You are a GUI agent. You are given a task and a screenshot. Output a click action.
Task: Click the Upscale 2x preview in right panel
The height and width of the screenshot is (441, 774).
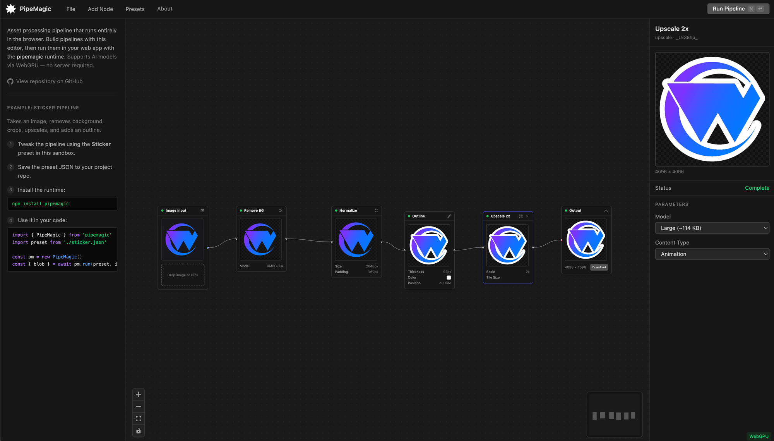click(x=712, y=109)
